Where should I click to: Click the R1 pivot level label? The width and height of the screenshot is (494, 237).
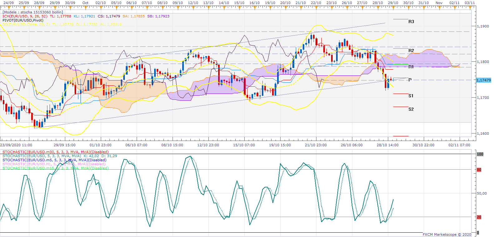(x=411, y=67)
